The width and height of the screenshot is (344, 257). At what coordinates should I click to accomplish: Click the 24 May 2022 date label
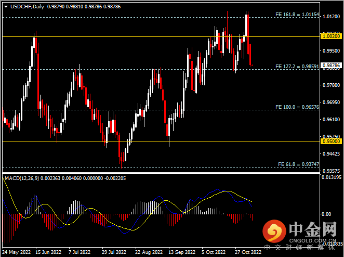(17, 252)
